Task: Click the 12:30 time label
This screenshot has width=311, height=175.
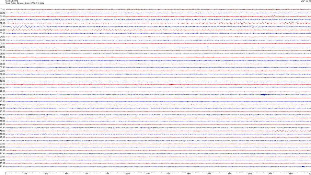Action: click(x=2, y=94)
